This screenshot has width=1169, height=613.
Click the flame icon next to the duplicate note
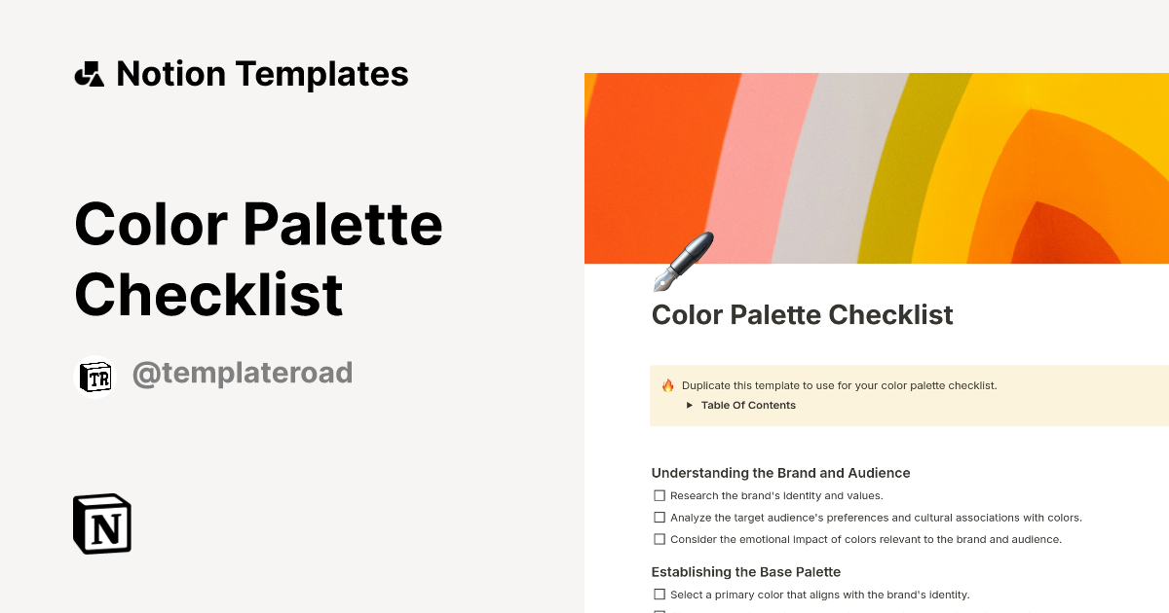667,384
